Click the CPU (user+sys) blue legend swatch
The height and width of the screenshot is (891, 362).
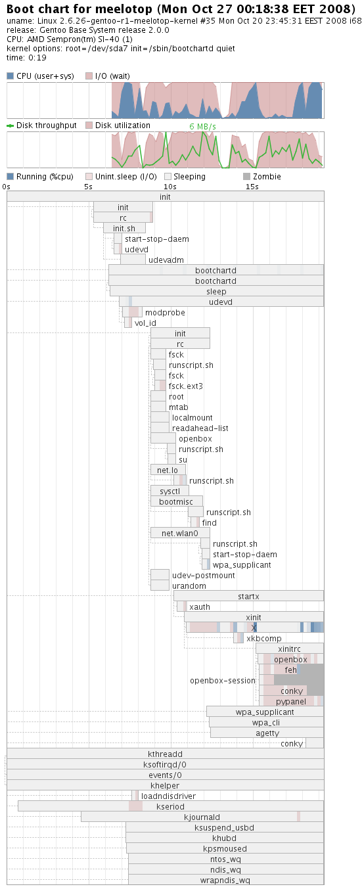11,76
